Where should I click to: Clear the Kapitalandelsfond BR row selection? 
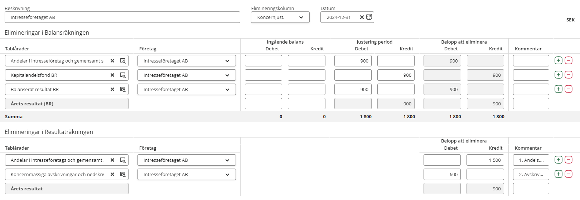click(112, 75)
